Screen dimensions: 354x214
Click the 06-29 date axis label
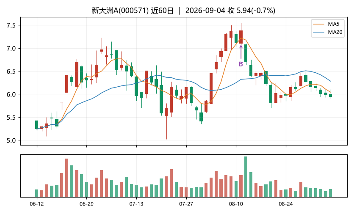tap(86, 204)
